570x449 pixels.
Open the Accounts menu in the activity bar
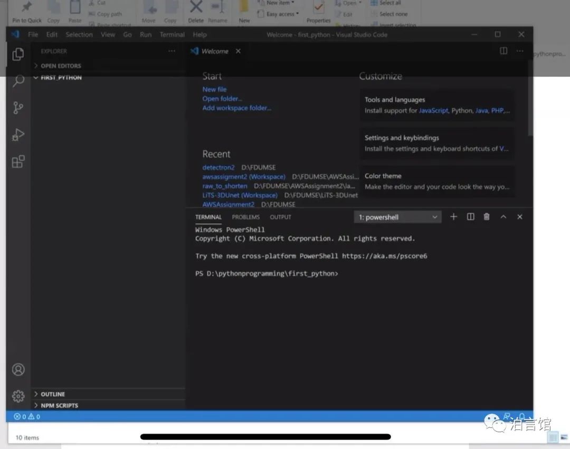pos(18,369)
